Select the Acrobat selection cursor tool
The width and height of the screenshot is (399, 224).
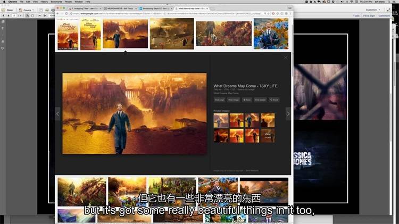(27, 15)
